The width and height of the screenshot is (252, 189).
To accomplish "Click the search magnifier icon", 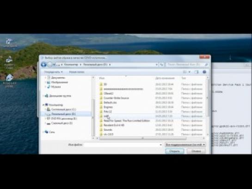I will 206,65.
